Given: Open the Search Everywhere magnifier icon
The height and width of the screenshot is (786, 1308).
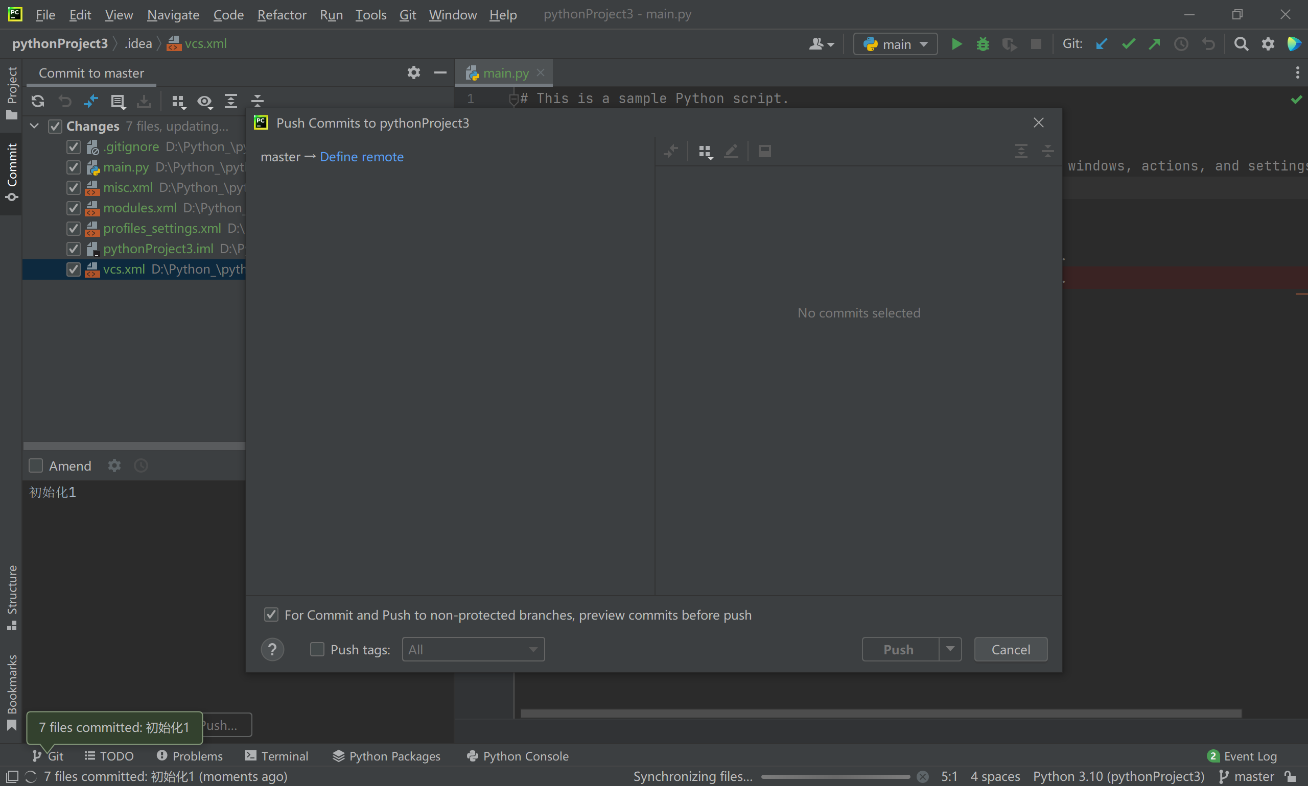Looking at the screenshot, I should tap(1241, 44).
